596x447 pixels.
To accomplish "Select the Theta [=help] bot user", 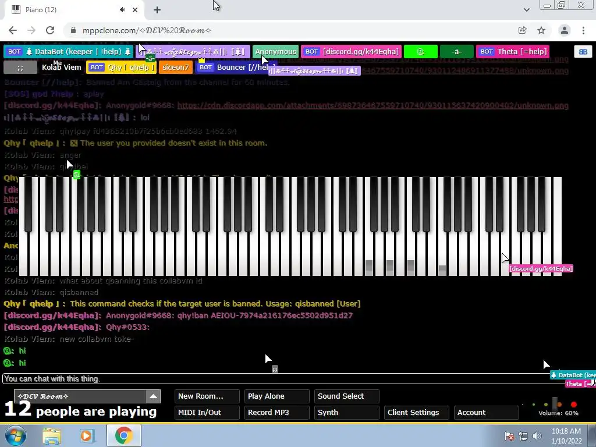I will (x=513, y=52).
